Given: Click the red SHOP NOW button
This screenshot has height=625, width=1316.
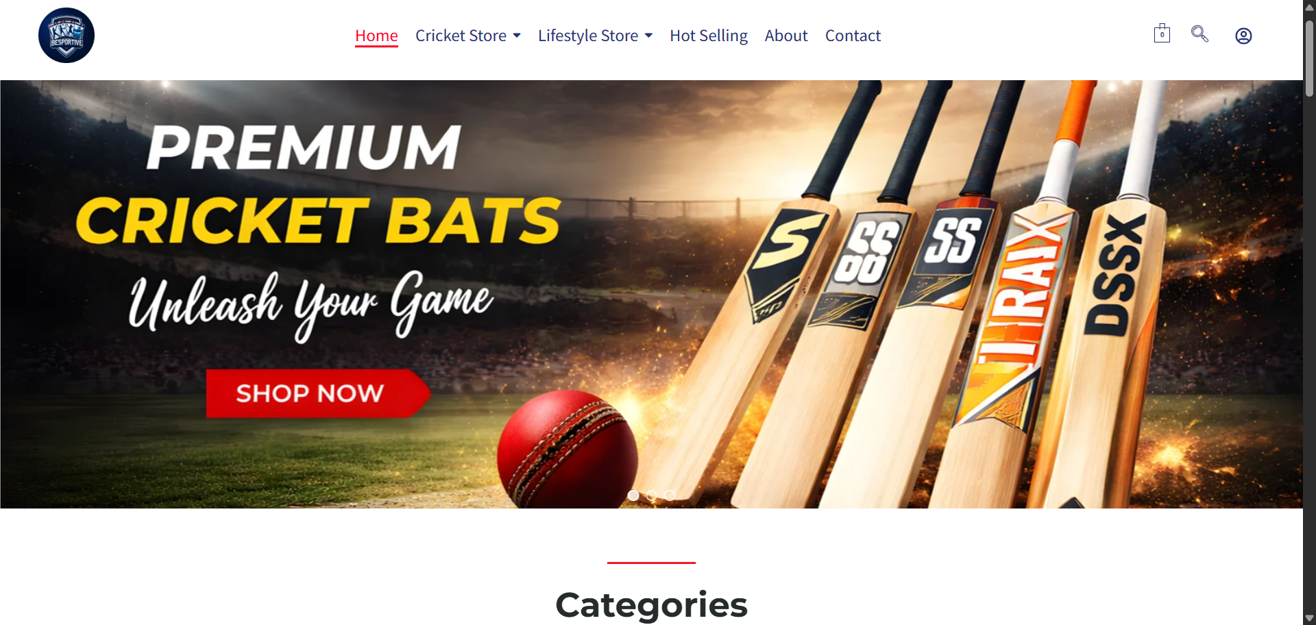Looking at the screenshot, I should pyautogui.click(x=317, y=393).
